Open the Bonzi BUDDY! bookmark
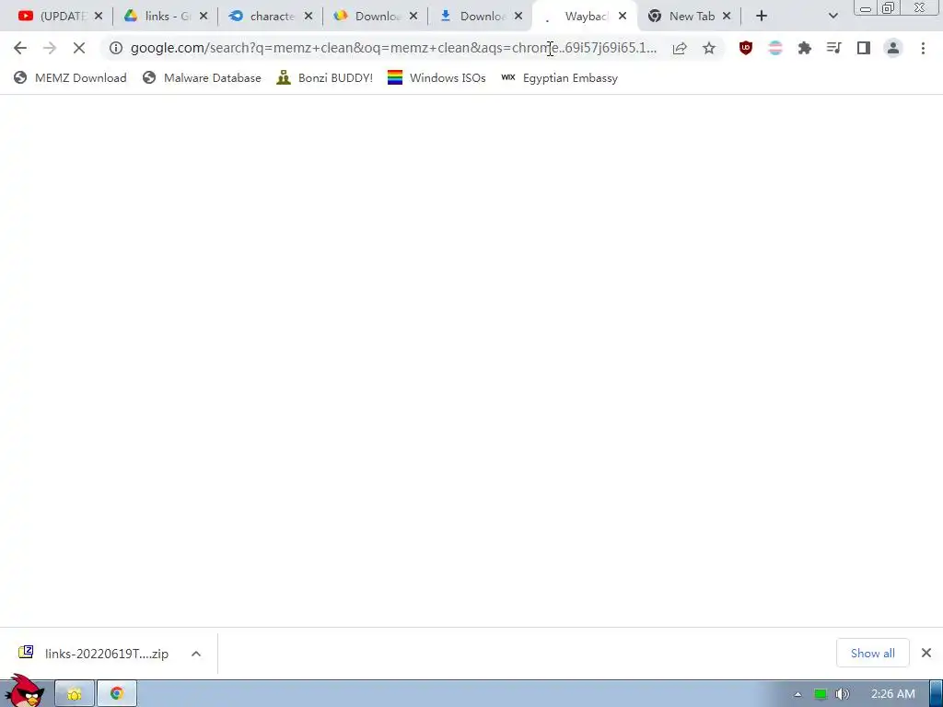The image size is (943, 707). pyautogui.click(x=324, y=77)
